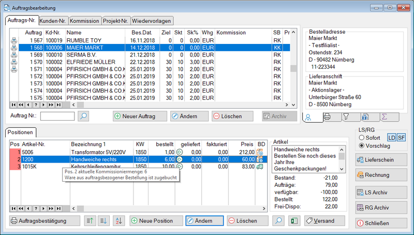This screenshot has height=235, width=414.
Task: Toggle the LD button
Action: coord(392,137)
